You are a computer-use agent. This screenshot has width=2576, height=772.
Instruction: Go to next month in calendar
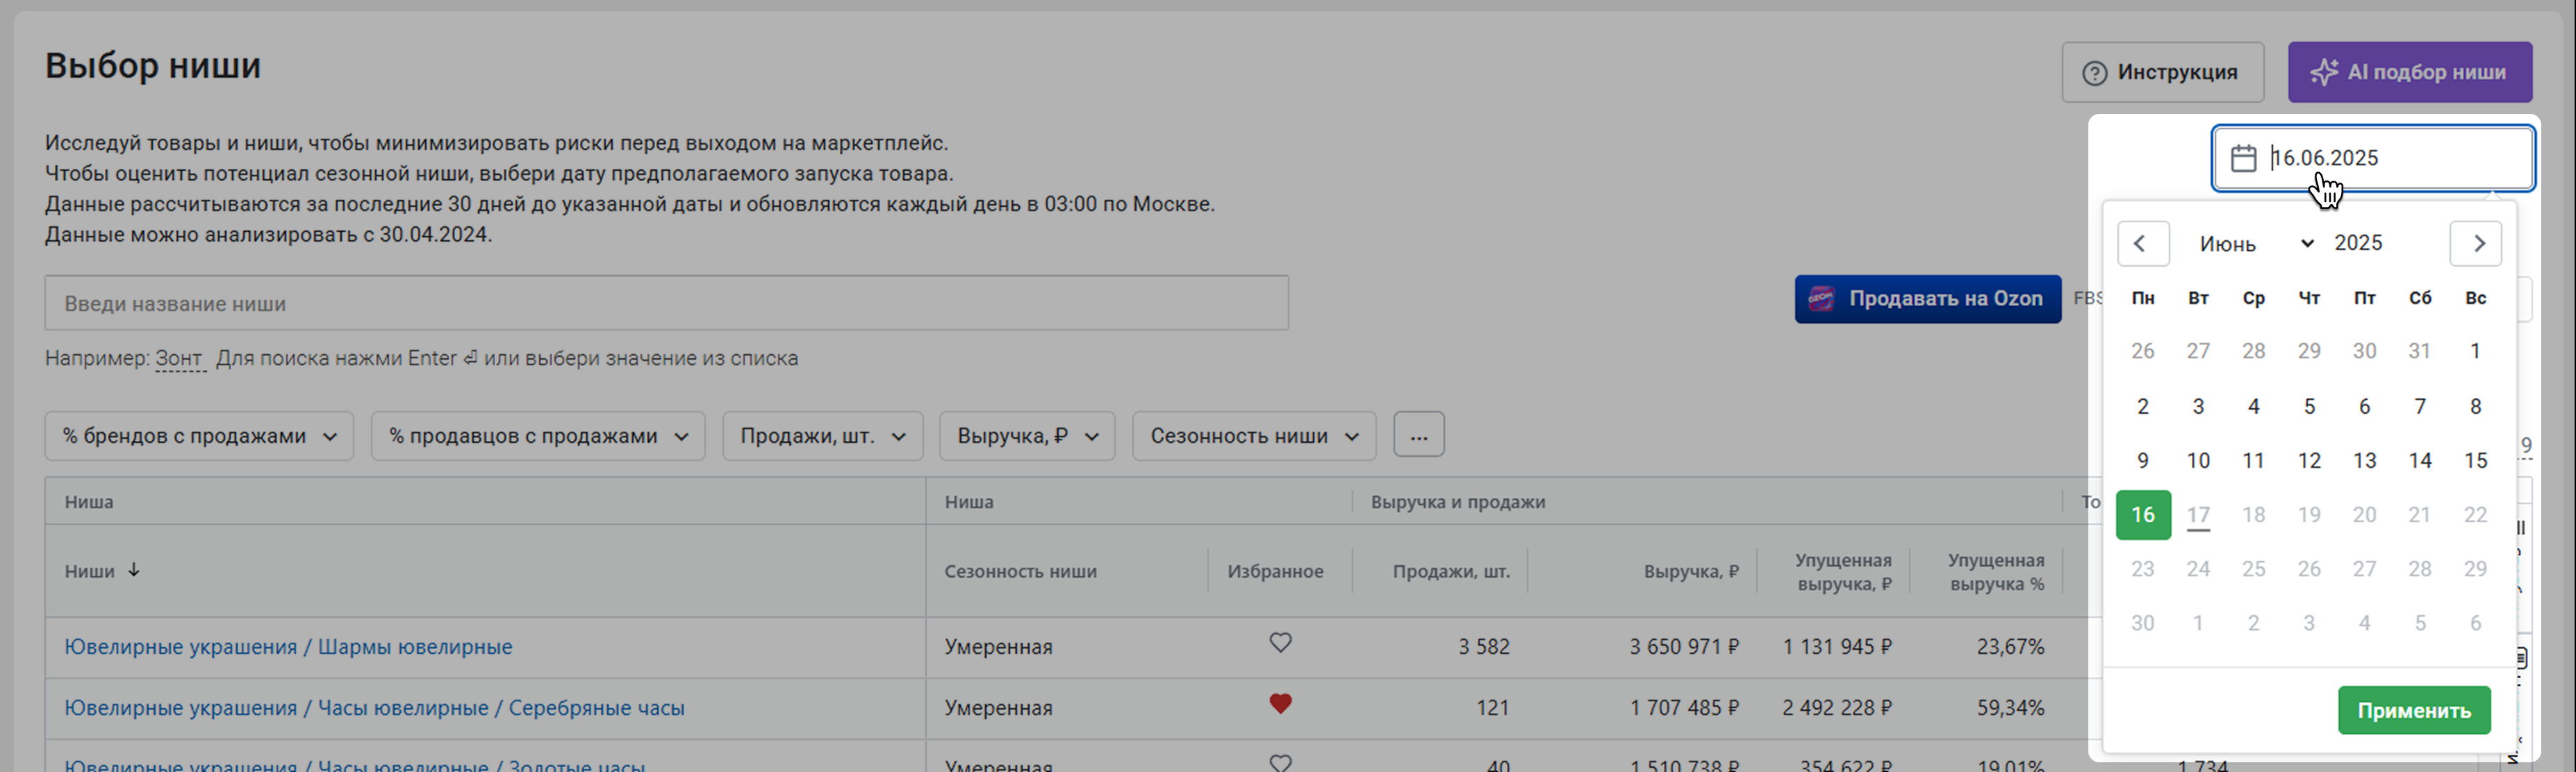[2475, 244]
